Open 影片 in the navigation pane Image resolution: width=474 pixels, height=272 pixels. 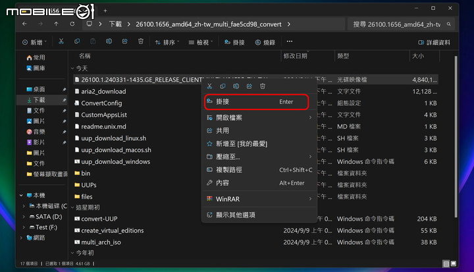(x=36, y=142)
